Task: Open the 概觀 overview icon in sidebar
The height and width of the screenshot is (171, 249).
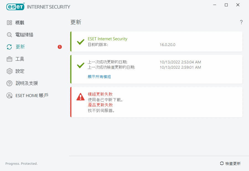Action: [9, 22]
